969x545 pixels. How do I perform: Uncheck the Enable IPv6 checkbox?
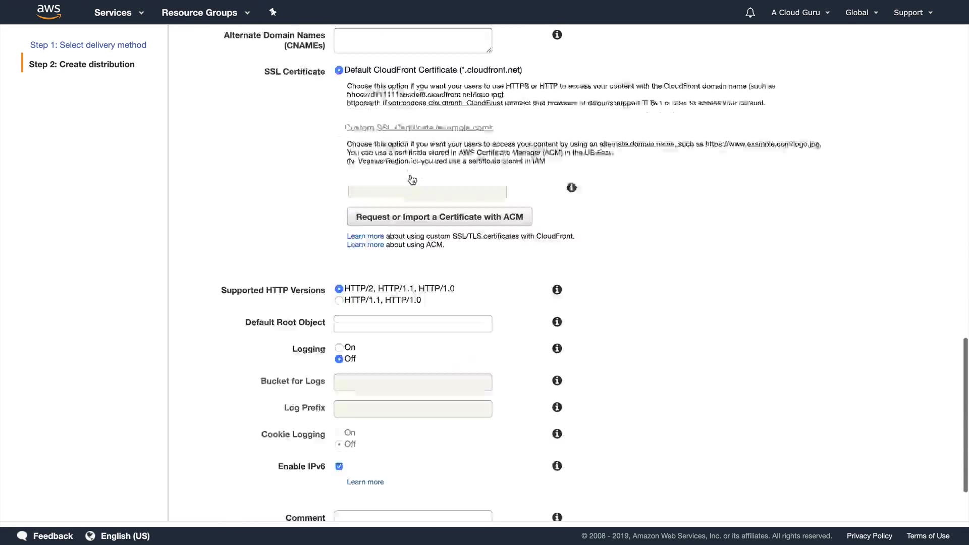pos(339,467)
